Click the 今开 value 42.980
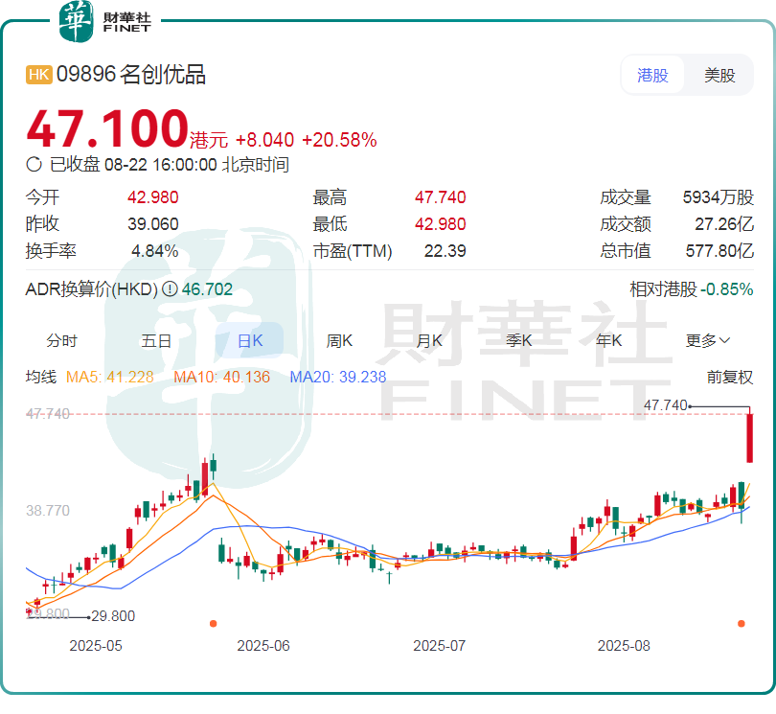Screen dimensions: 776x714 pos(153,197)
